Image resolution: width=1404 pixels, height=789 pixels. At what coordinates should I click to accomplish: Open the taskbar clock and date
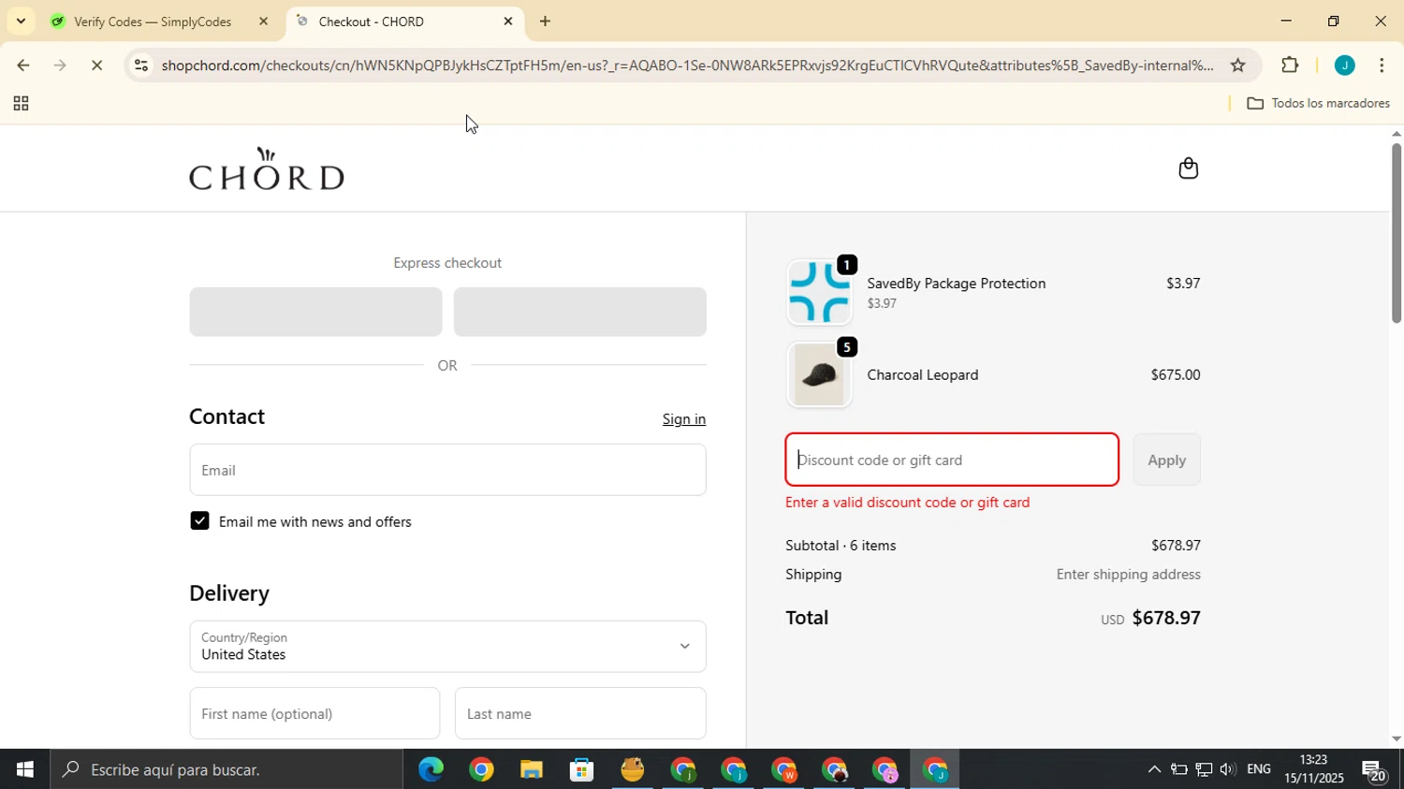(1312, 769)
